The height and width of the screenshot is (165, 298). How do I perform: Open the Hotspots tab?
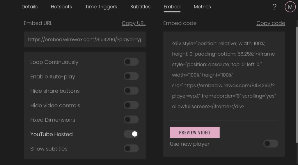click(61, 7)
